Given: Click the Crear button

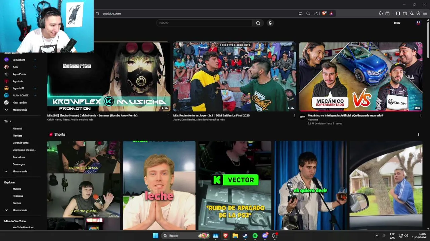Looking at the screenshot, I should (x=397, y=23).
